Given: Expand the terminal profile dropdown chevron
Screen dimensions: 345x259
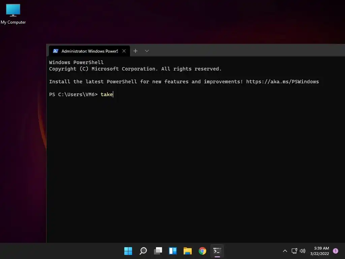Looking at the screenshot, I should click(147, 51).
